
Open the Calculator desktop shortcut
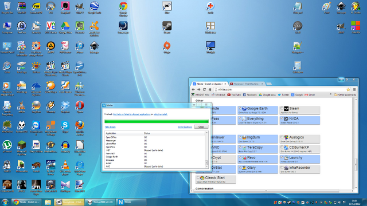298,67
